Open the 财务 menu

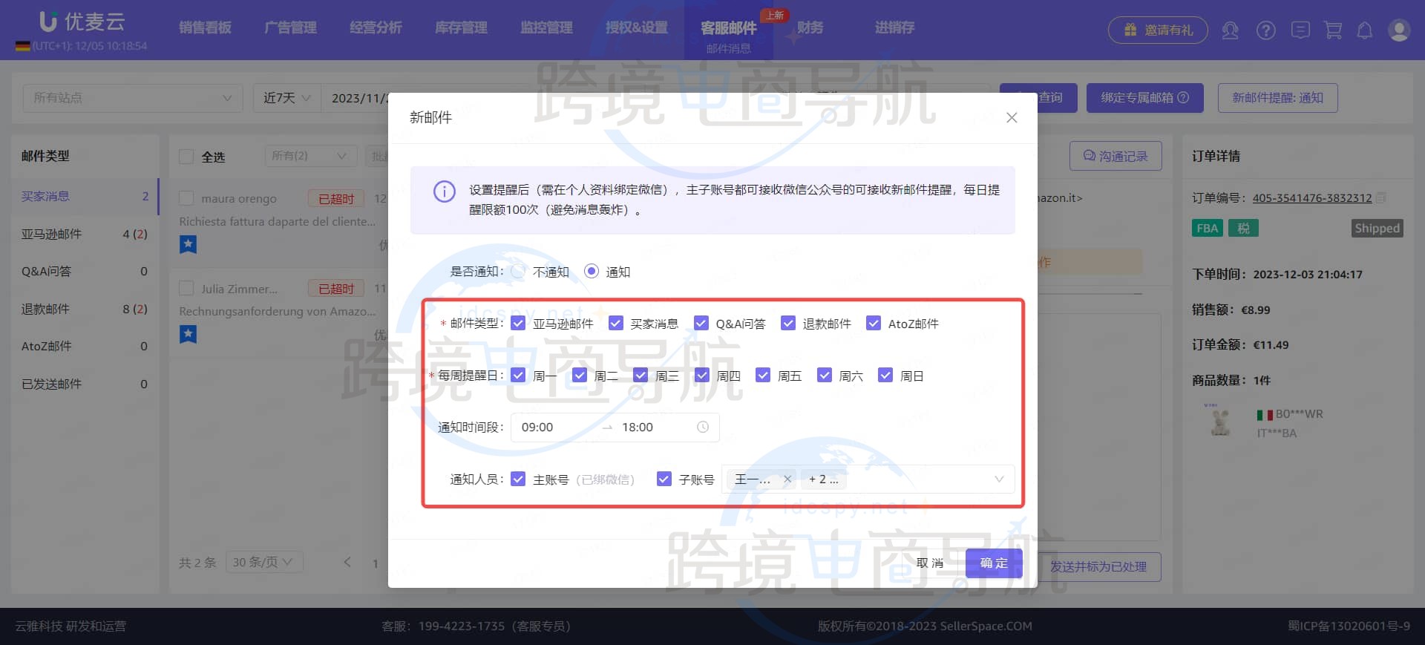pos(810,27)
